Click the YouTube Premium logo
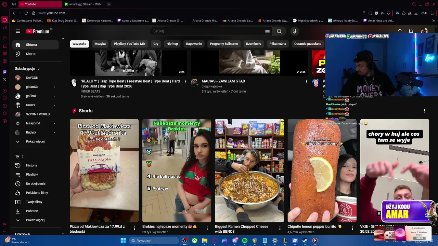 click(38, 31)
